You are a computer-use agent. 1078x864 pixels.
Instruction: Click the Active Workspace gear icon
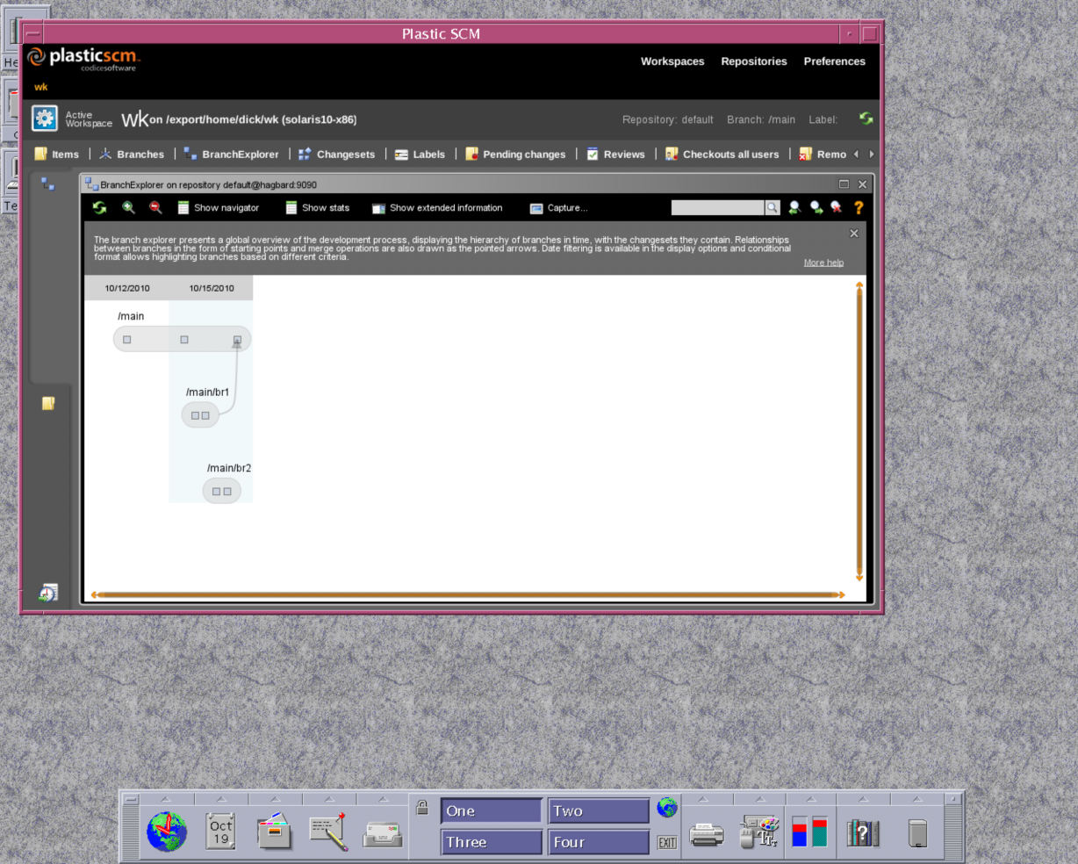coord(45,119)
